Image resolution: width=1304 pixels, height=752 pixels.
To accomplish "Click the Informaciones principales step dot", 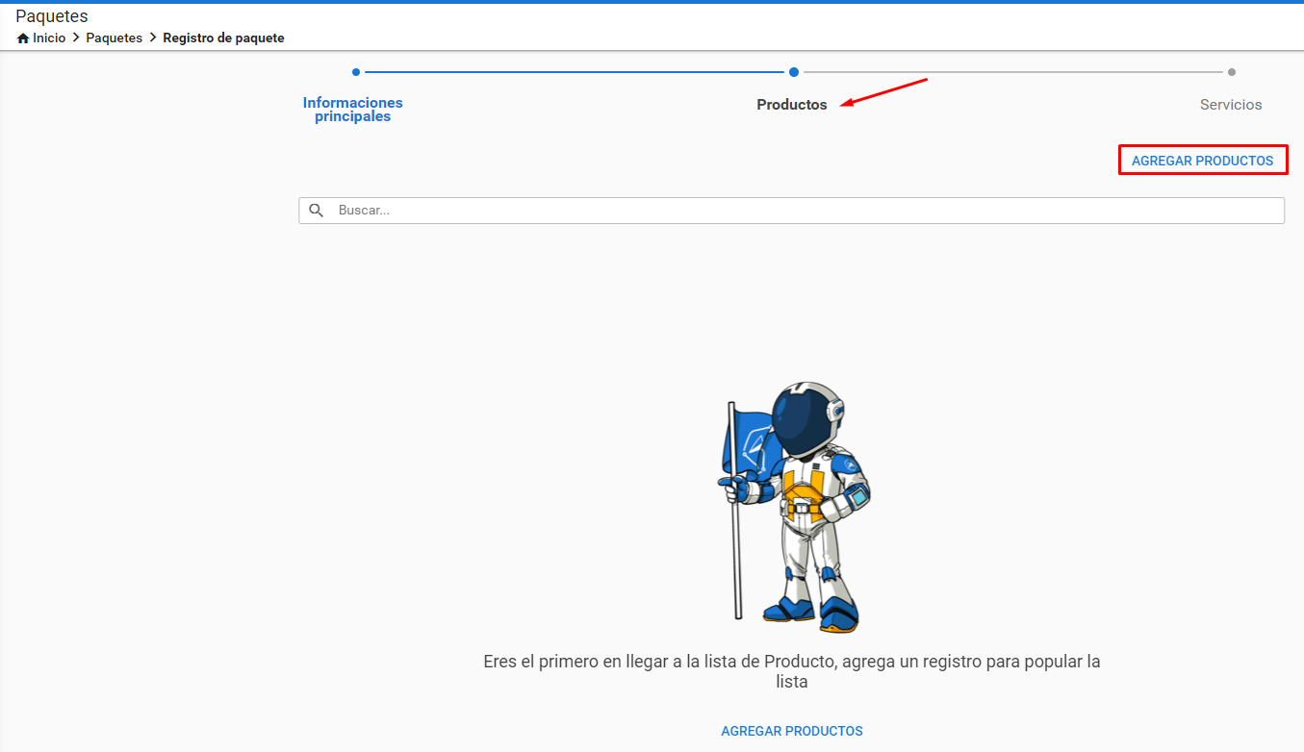I will pyautogui.click(x=356, y=72).
